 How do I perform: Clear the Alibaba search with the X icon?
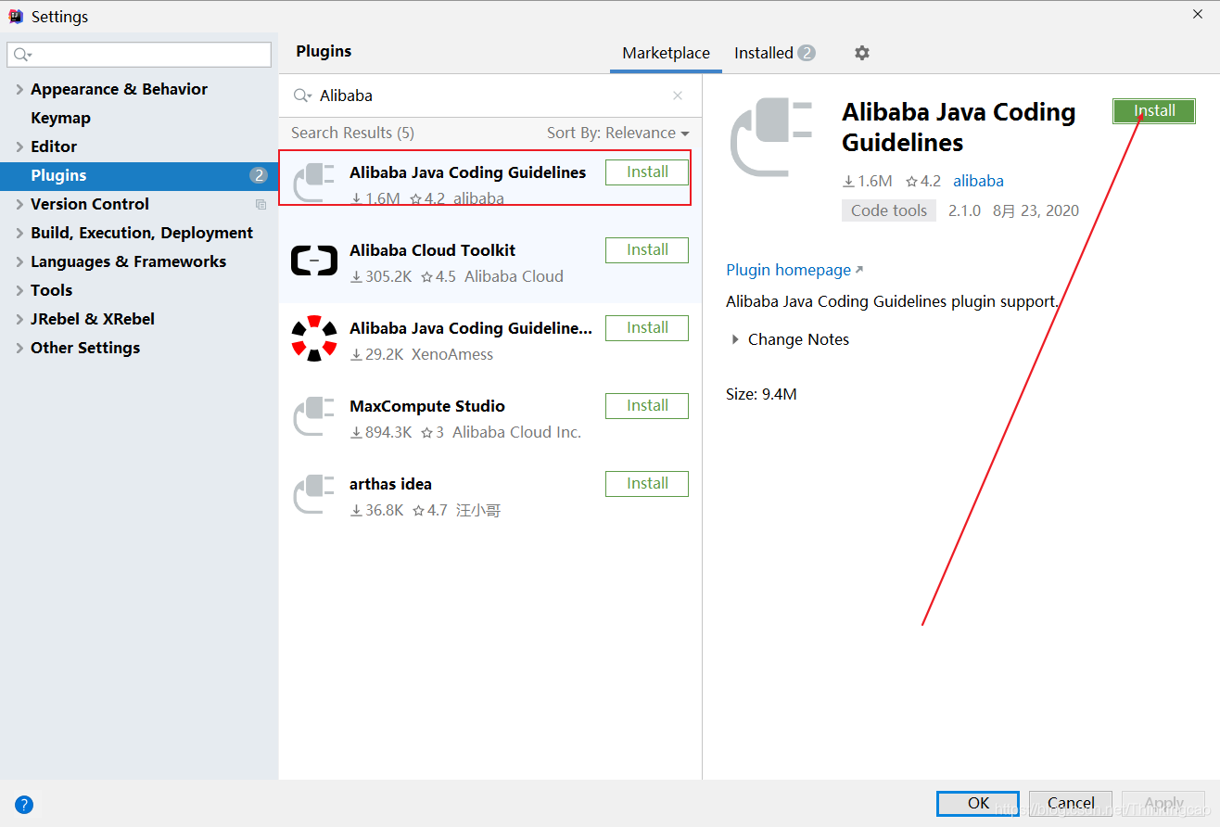[678, 95]
